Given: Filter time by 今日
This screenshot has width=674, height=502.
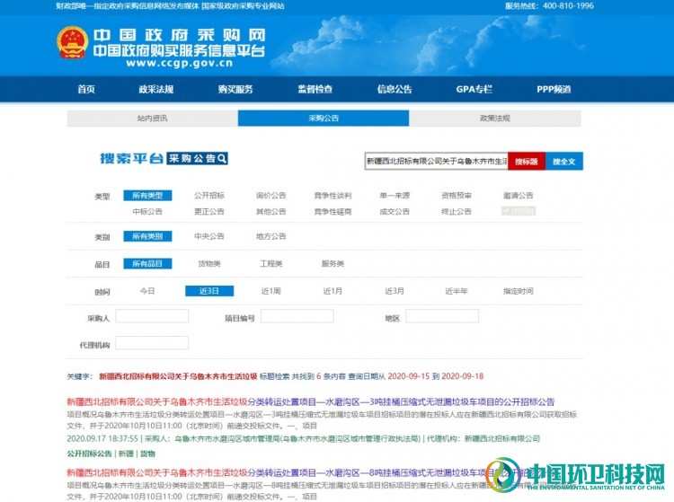Looking at the screenshot, I should coord(147,291).
